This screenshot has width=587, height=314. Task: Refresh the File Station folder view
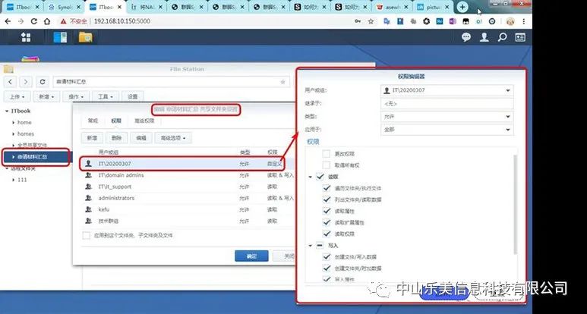(x=43, y=81)
